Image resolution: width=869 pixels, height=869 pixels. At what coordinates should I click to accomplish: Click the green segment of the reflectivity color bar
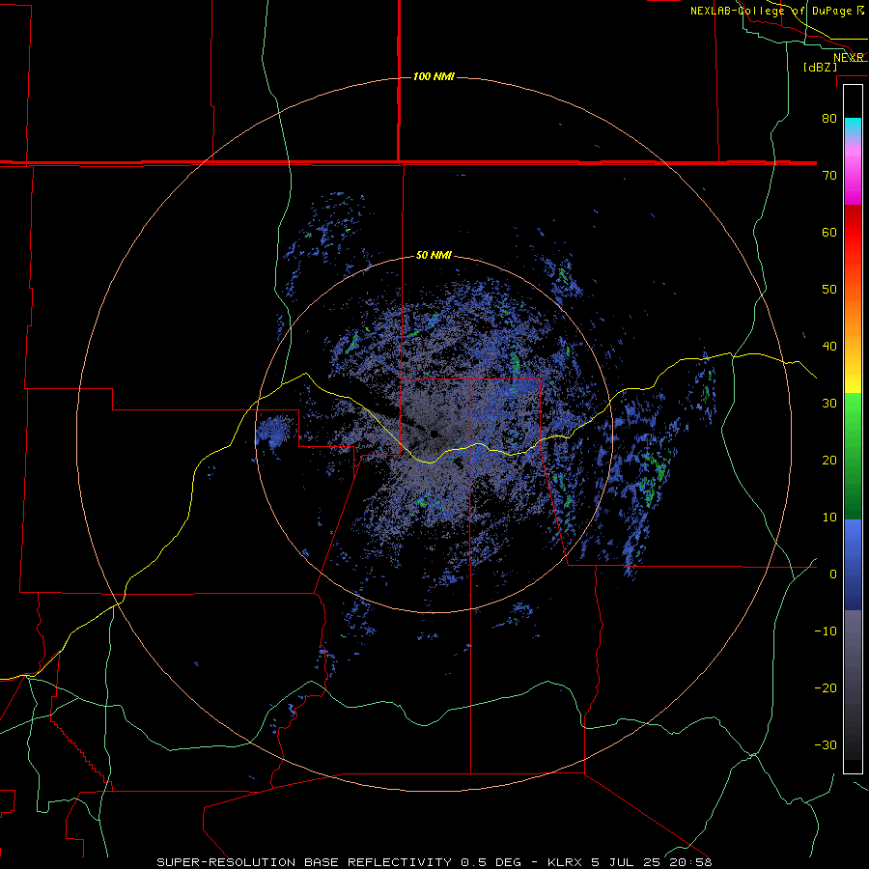coord(853,456)
